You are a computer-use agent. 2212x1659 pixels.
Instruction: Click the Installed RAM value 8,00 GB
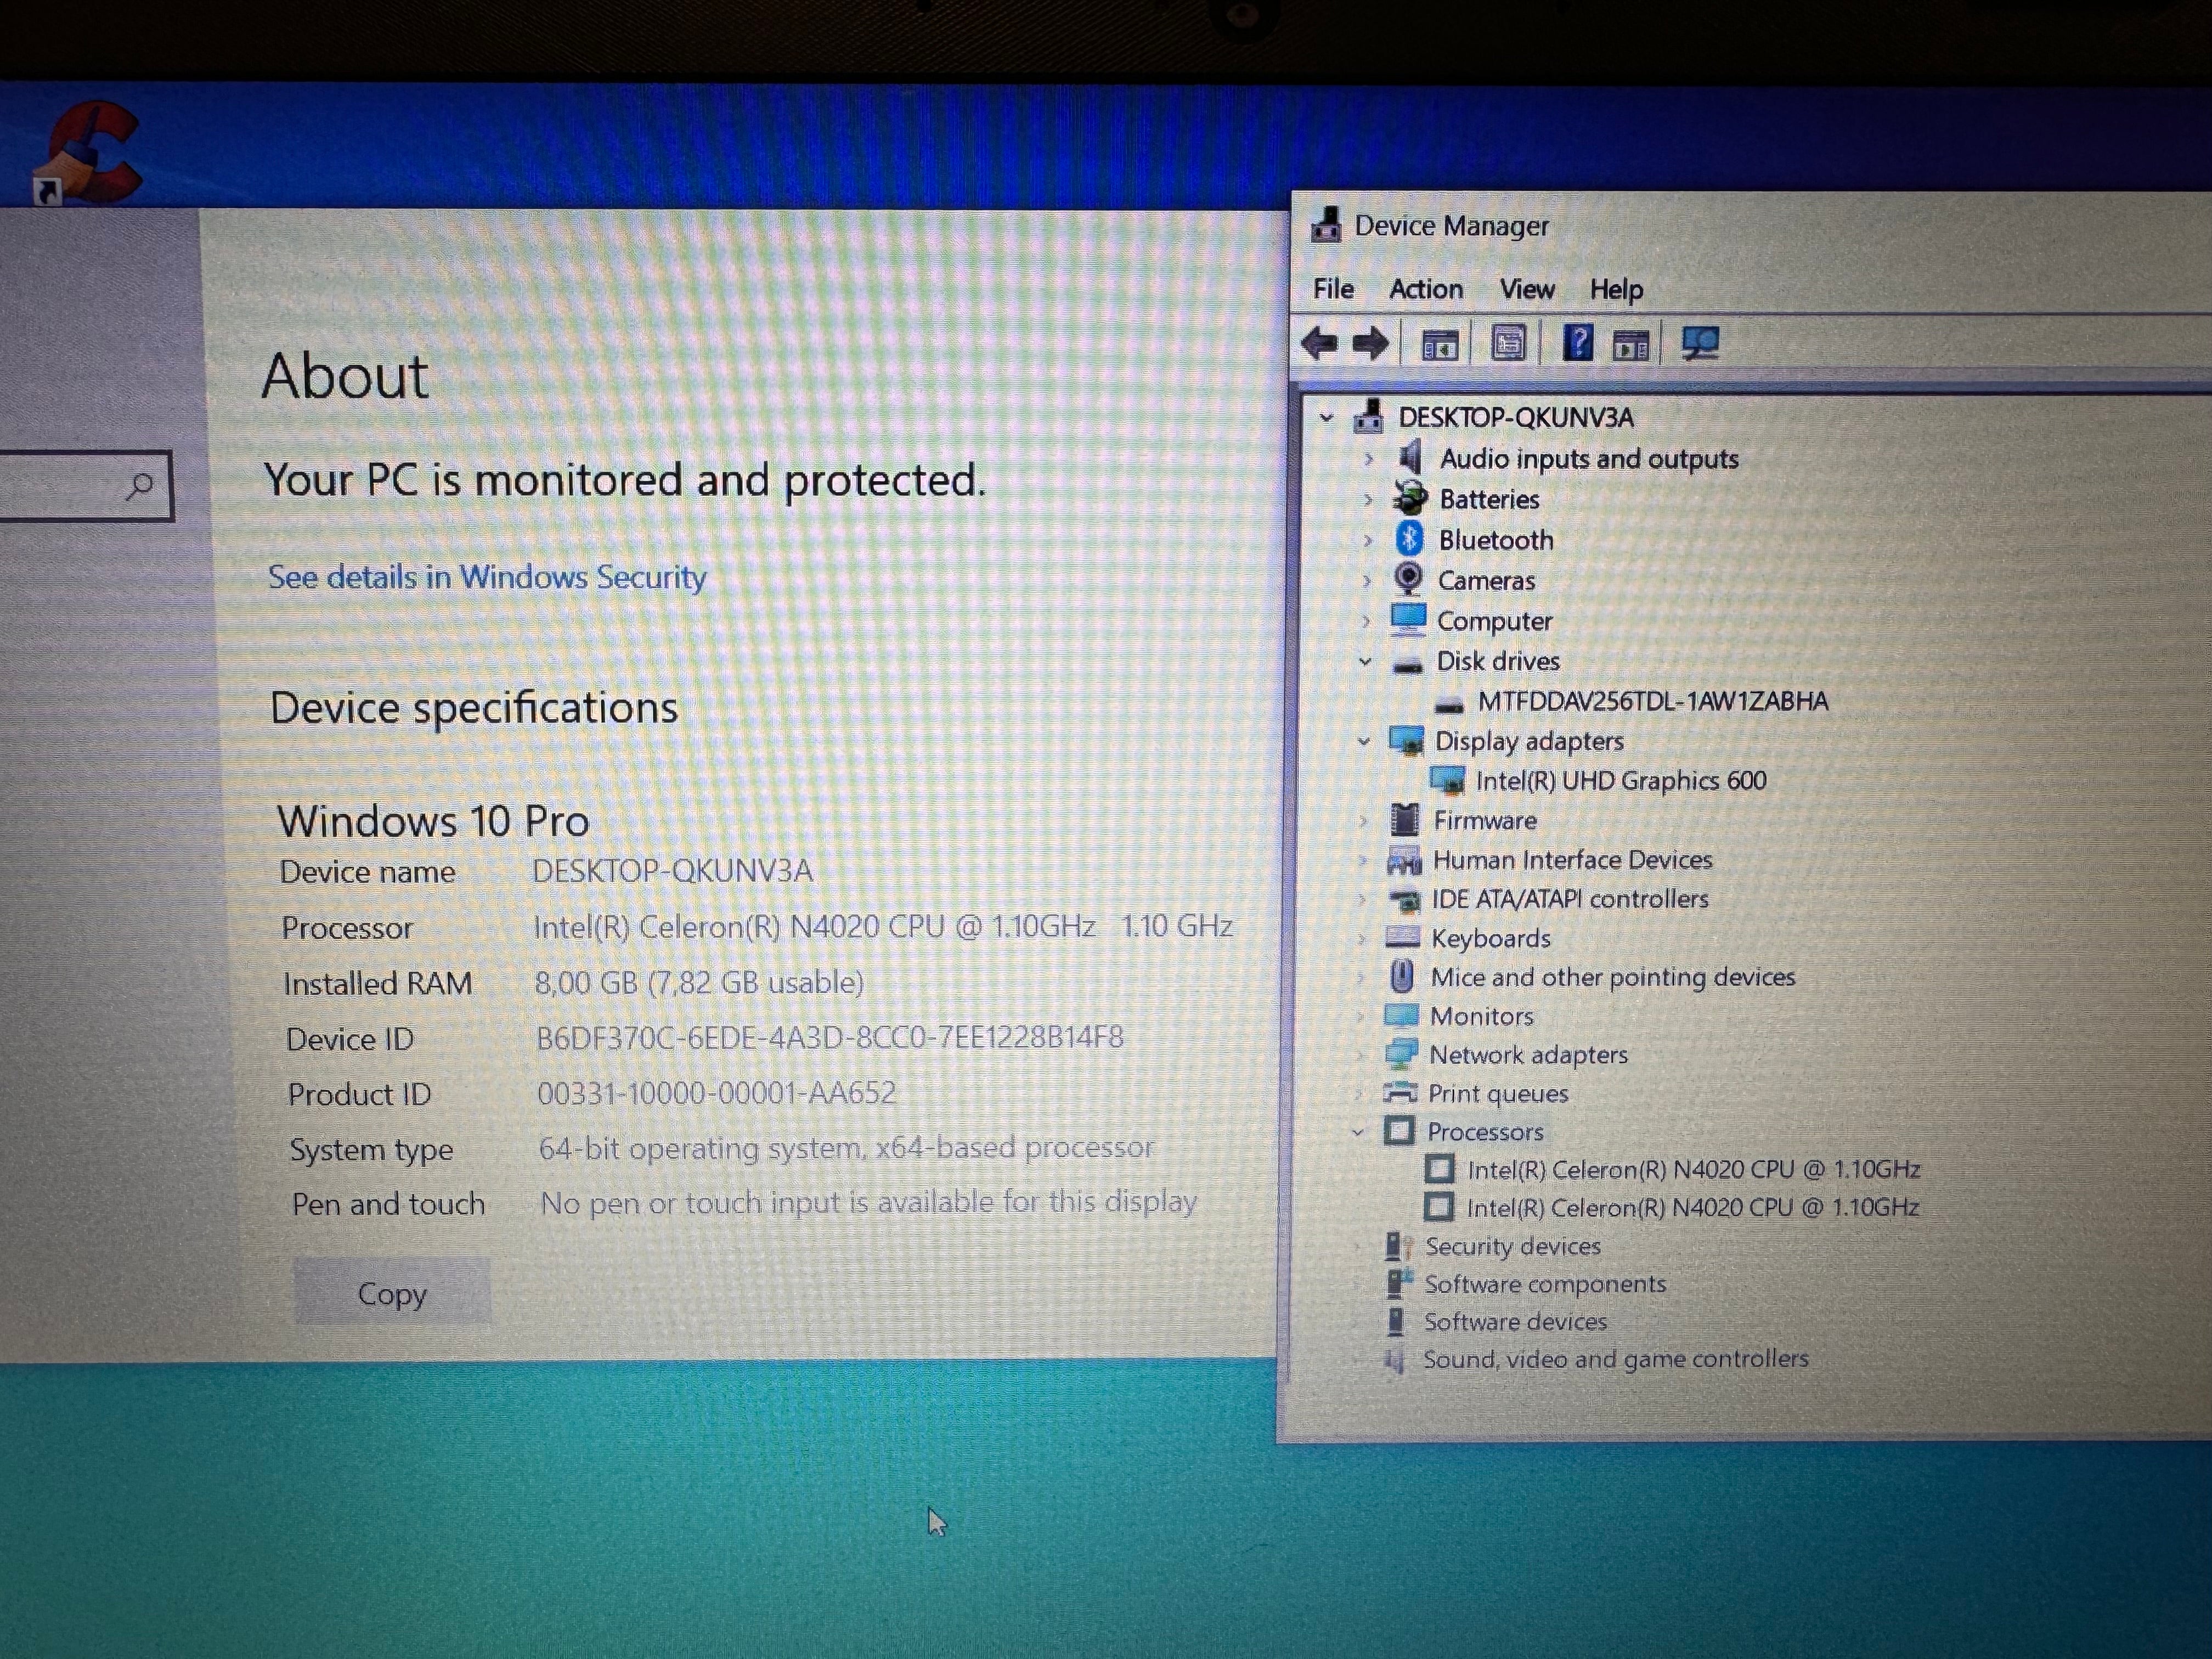coord(699,982)
